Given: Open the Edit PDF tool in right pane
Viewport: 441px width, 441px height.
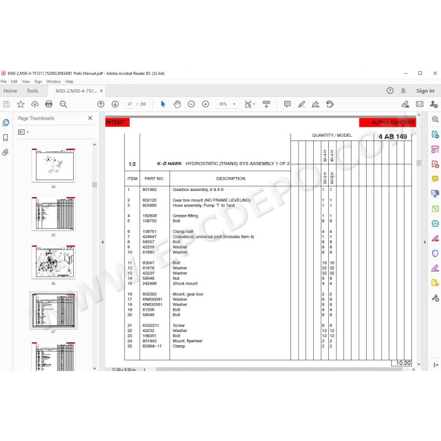Looking at the screenshot, I should click(435, 149).
